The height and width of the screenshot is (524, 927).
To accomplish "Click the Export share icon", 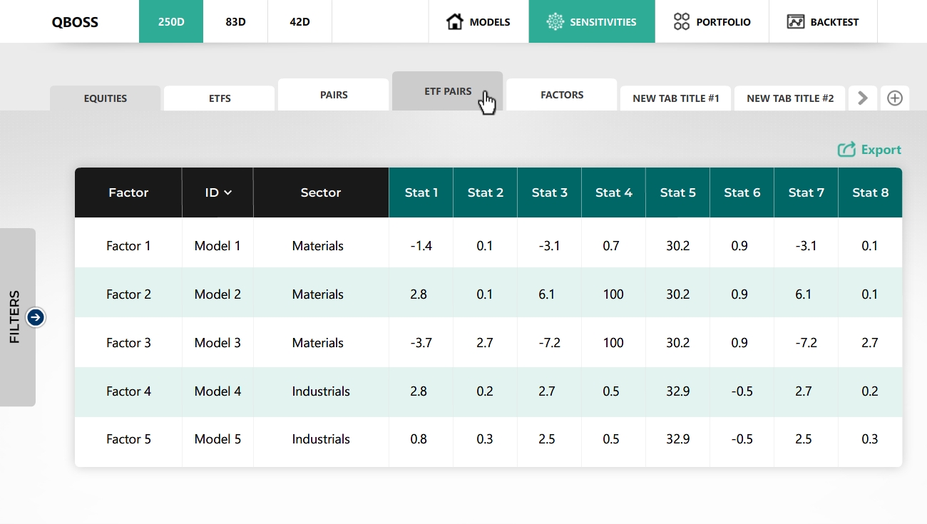I will (846, 150).
